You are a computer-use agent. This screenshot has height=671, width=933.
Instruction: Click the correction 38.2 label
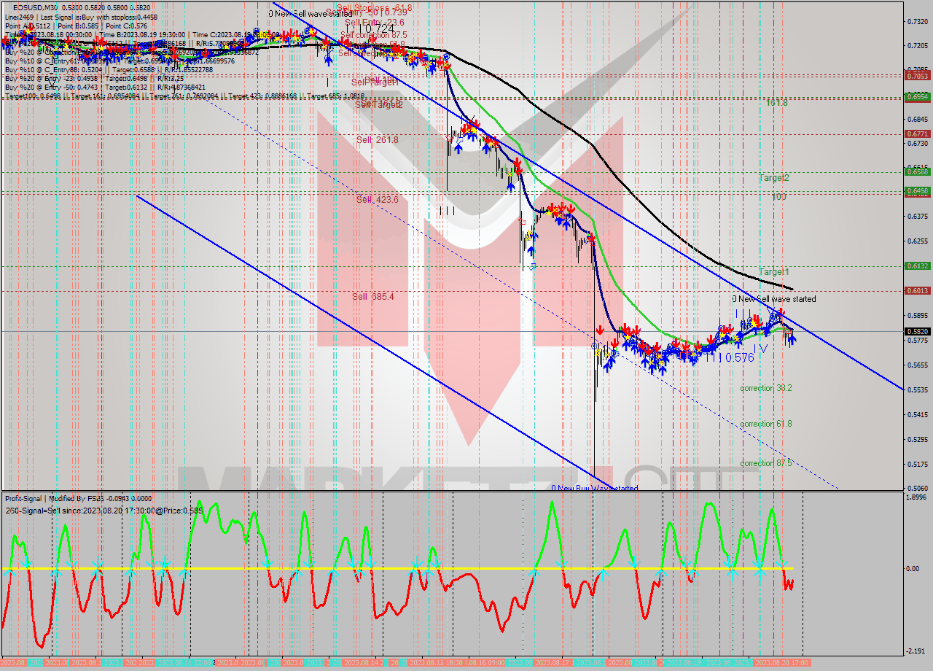[x=766, y=388]
